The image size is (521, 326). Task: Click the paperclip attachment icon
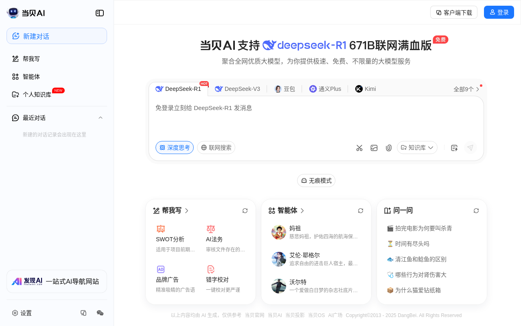389,148
